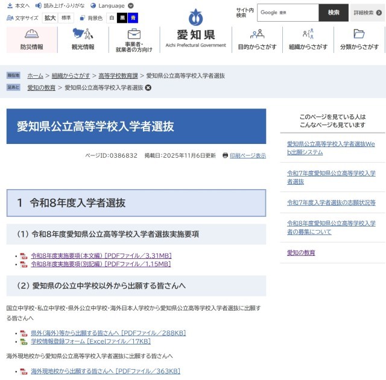This screenshot has width=386, height=380.
Task: Set text size to 標準 (standard)
Action: coord(66,18)
